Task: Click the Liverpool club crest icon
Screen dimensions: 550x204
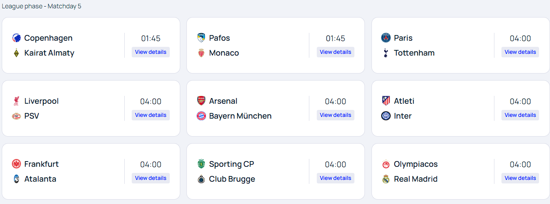Action: 16,101
